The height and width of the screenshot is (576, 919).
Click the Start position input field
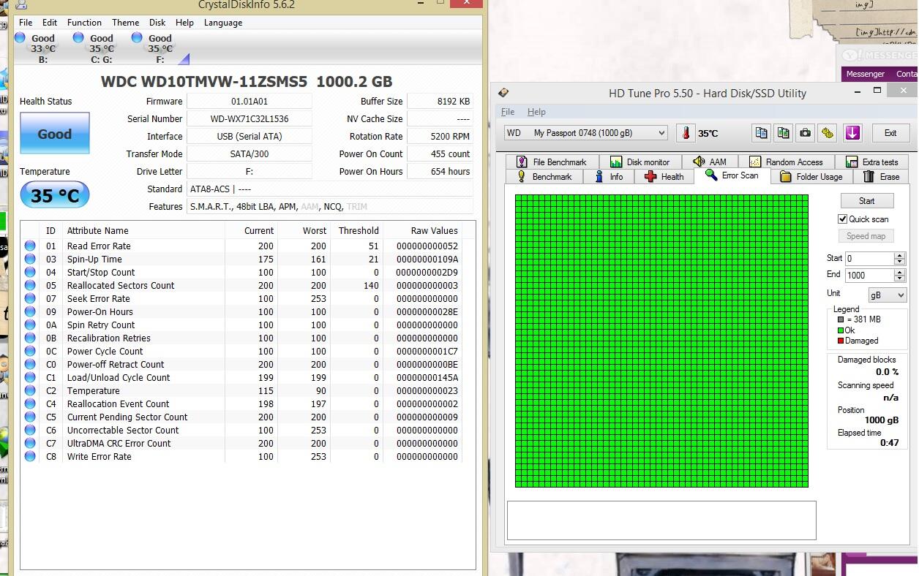869,259
